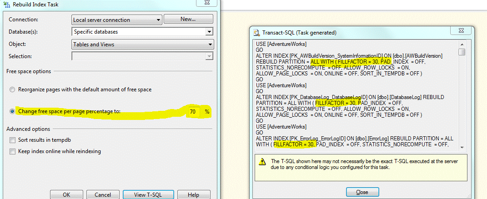Screen dimensions: 487x199
Task: Click the yellow warning icon in the notice
Action: (263, 161)
